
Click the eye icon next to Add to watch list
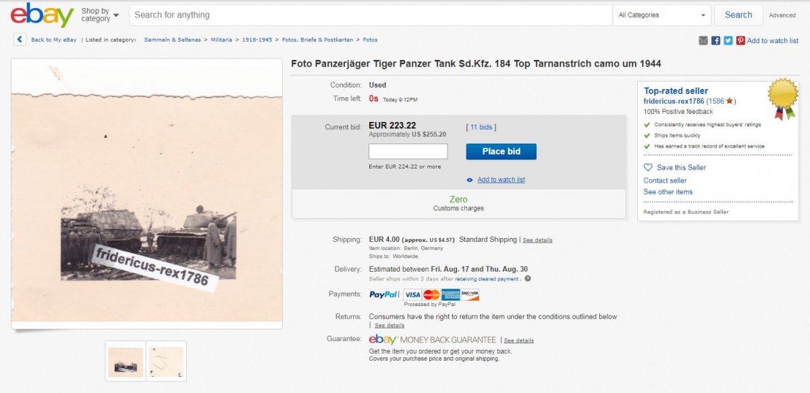coord(470,180)
